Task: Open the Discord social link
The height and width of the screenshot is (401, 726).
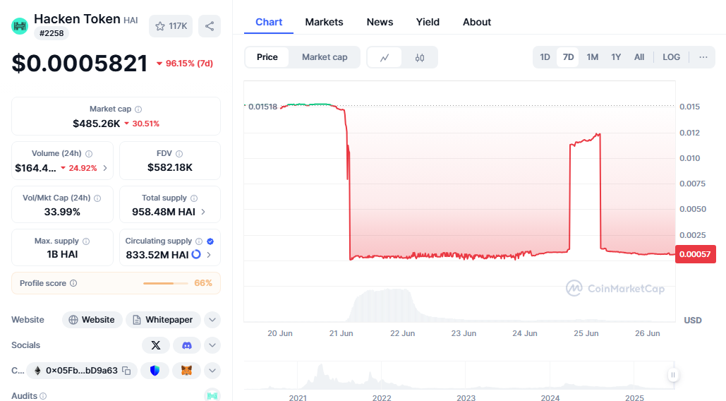Action: point(186,345)
